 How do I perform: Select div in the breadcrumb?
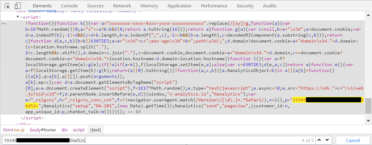64,130
